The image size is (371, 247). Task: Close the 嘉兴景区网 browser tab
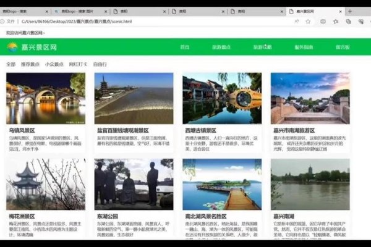pos(341,11)
